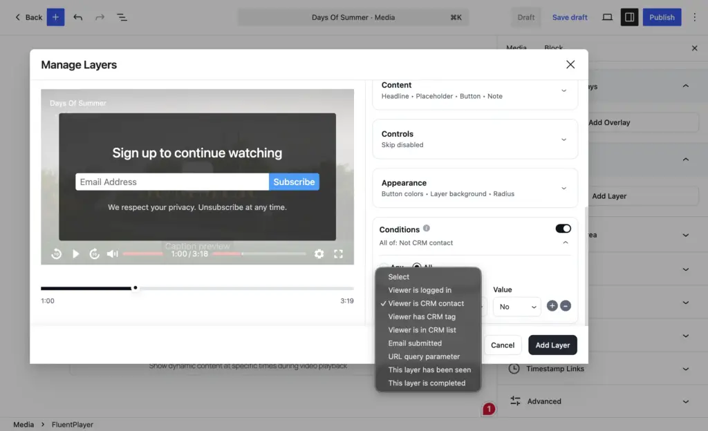Click the Days Of Summer command bar
Image resolution: width=708 pixels, height=431 pixels.
353,17
